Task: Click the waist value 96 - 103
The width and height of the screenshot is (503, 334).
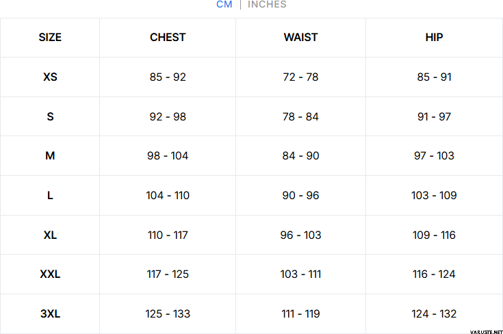Action: click(300, 235)
